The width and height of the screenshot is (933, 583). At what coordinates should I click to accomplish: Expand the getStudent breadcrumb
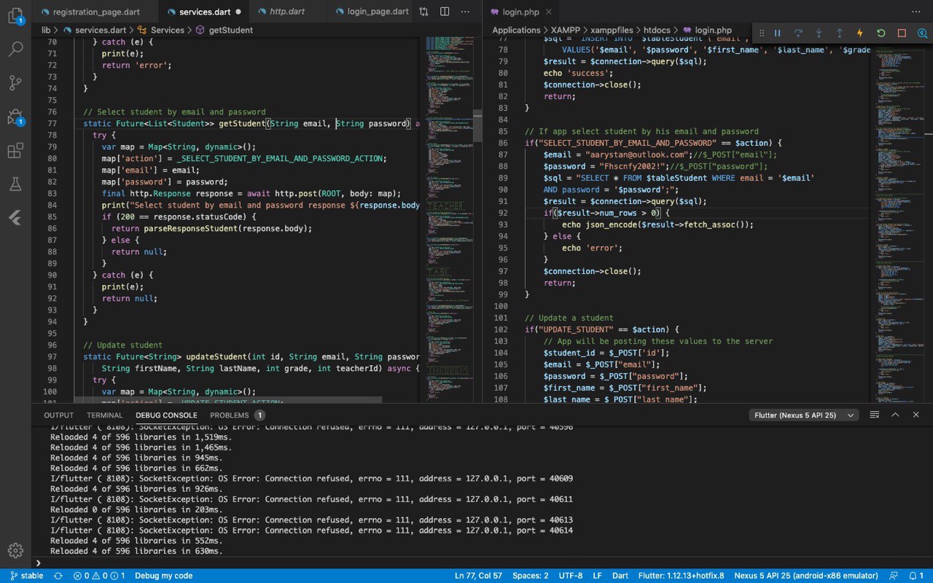pos(225,30)
